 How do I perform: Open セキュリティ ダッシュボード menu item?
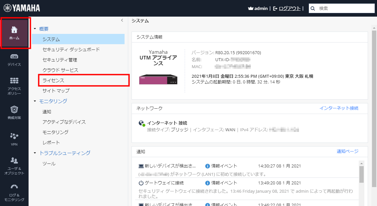point(71,50)
